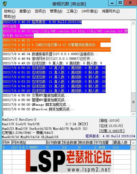Click the application icon in title bar
This screenshot has width=137, height=174.
coord(5,4)
